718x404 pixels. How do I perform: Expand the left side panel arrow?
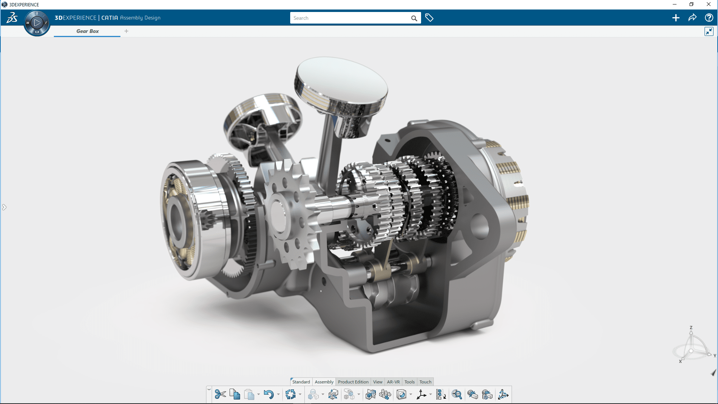[x=4, y=207]
